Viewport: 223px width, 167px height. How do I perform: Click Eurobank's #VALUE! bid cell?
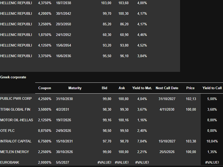click(105, 162)
